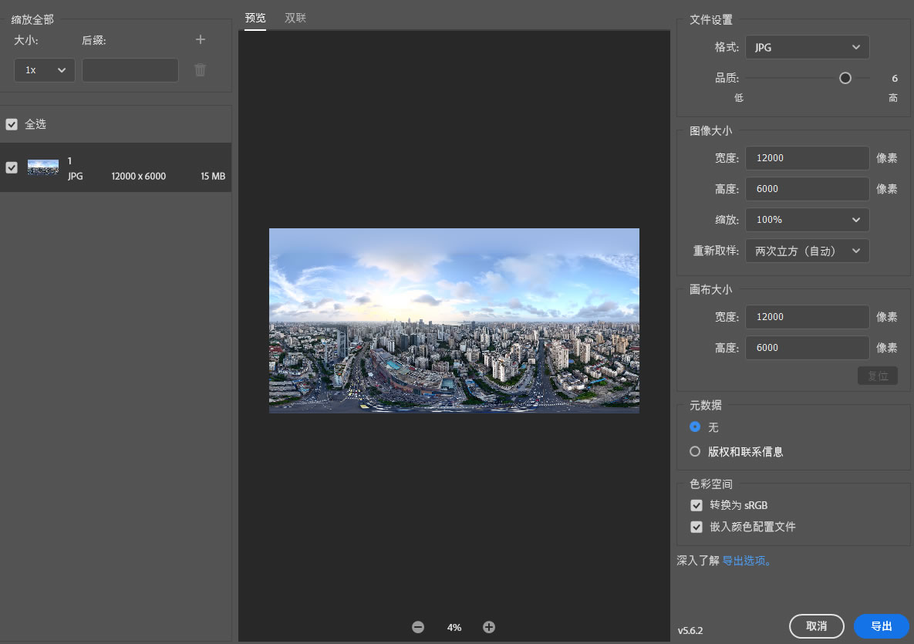Click the v5.6.2 version label
The height and width of the screenshot is (644, 914).
pyautogui.click(x=690, y=631)
